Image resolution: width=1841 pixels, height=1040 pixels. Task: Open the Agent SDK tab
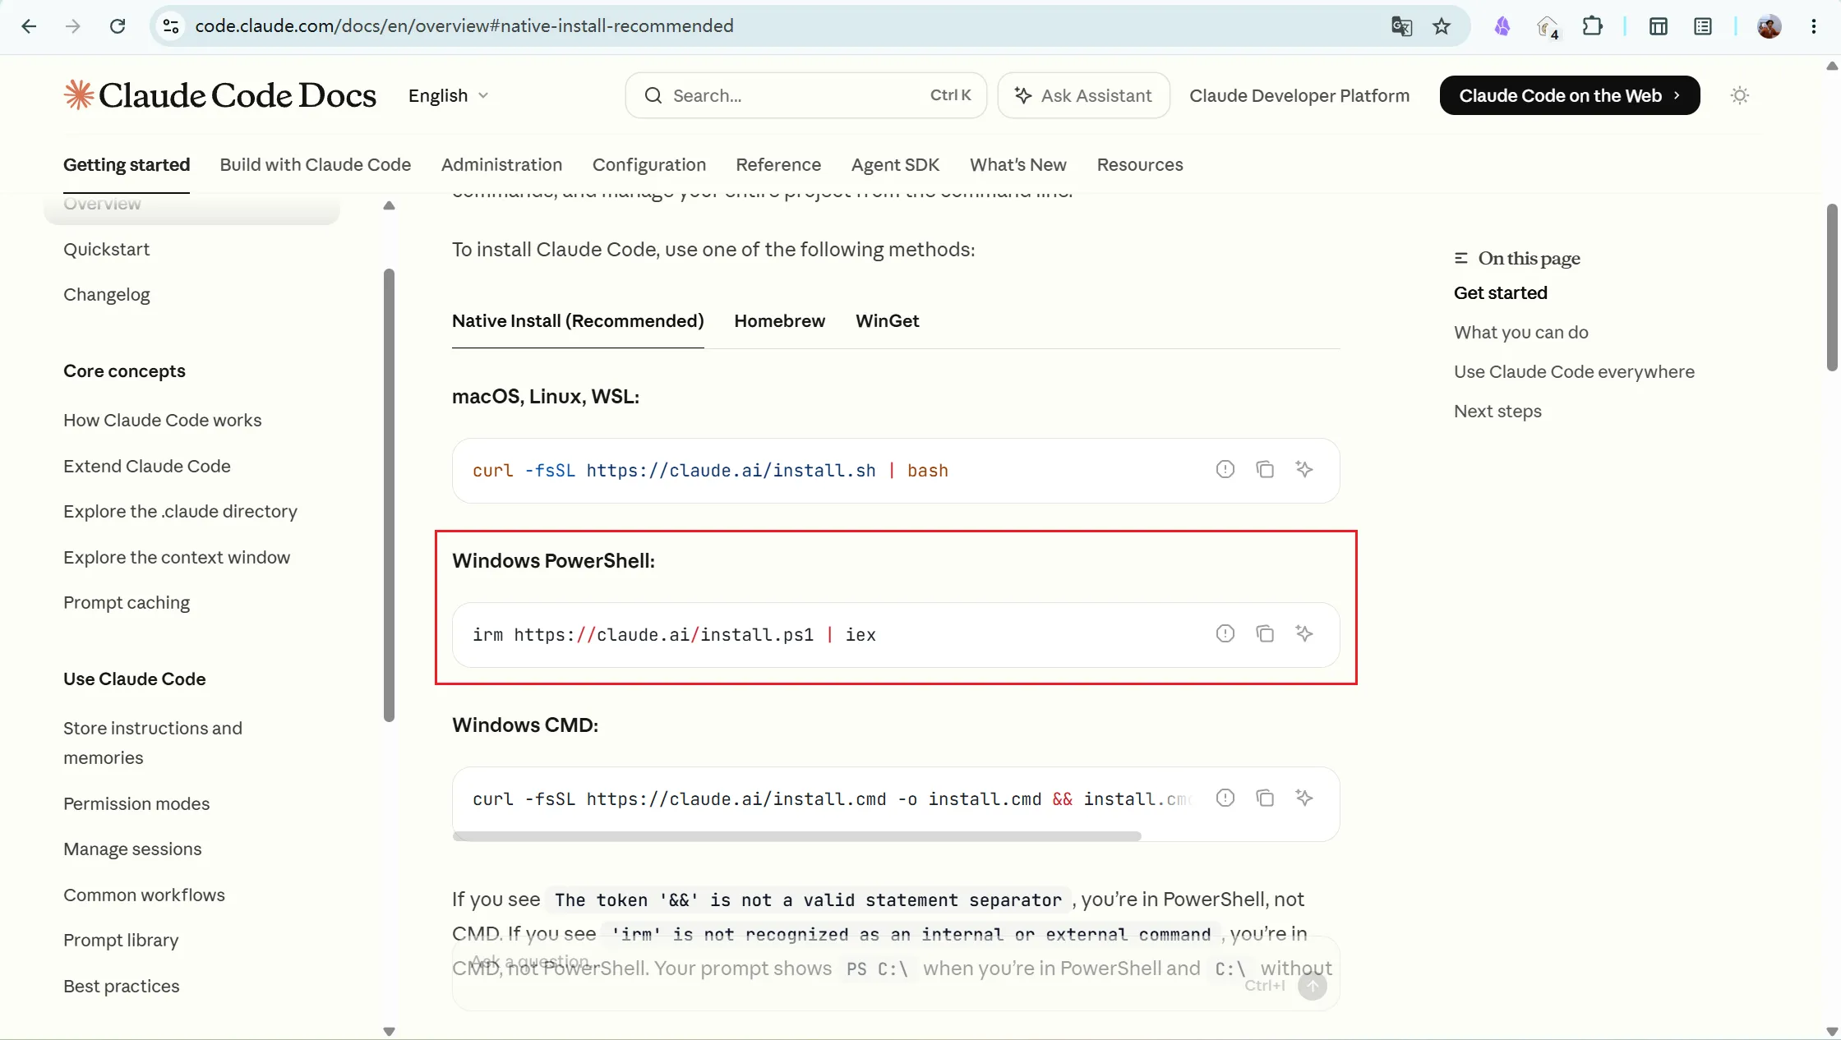[x=895, y=164]
